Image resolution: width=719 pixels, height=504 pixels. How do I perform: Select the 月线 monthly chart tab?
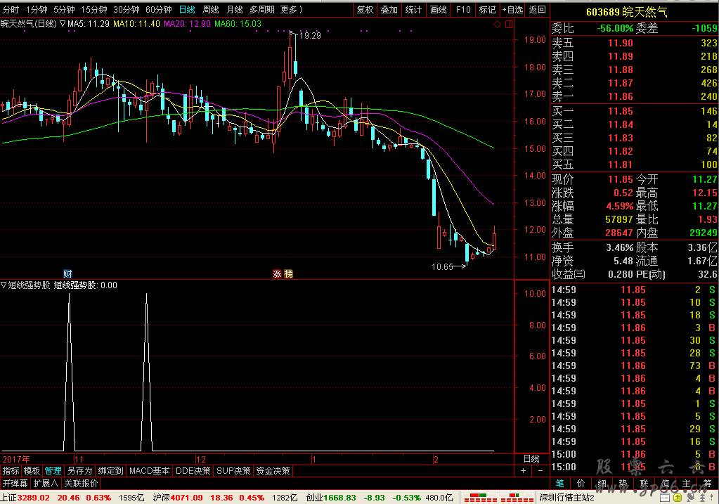235,10
